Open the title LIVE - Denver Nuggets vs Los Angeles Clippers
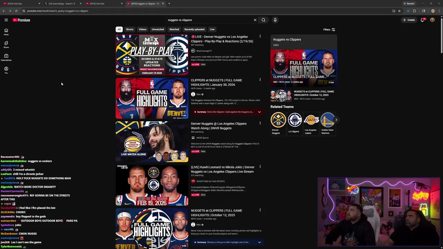Image resolution: width=443 pixels, height=249 pixels. [222, 39]
